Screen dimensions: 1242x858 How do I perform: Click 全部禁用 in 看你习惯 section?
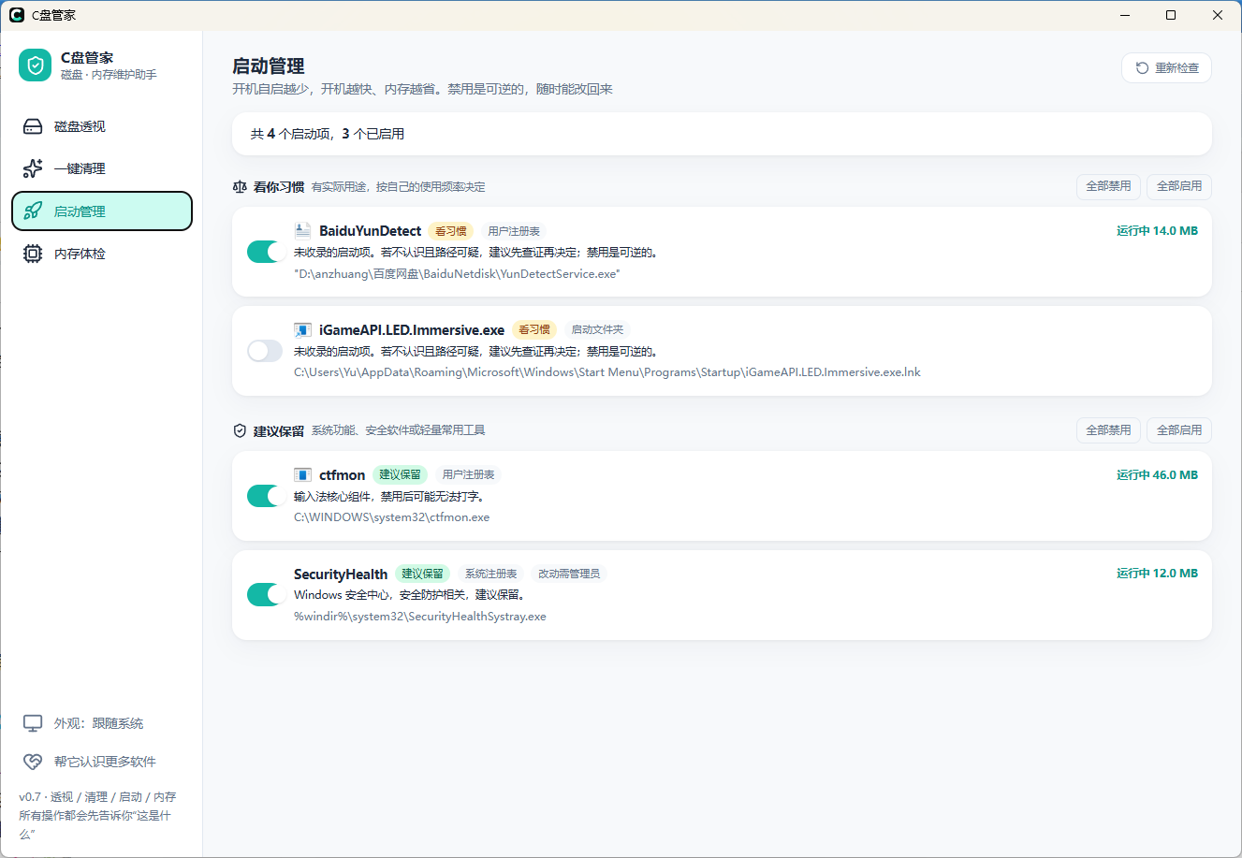click(1108, 186)
